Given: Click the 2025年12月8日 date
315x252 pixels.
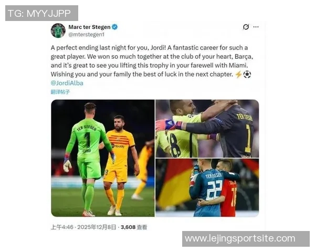Looking at the screenshot, I should [97, 227].
